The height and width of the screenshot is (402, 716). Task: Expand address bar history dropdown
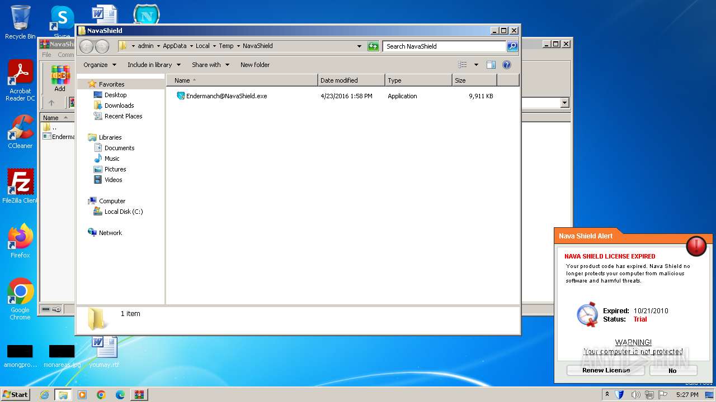click(359, 46)
